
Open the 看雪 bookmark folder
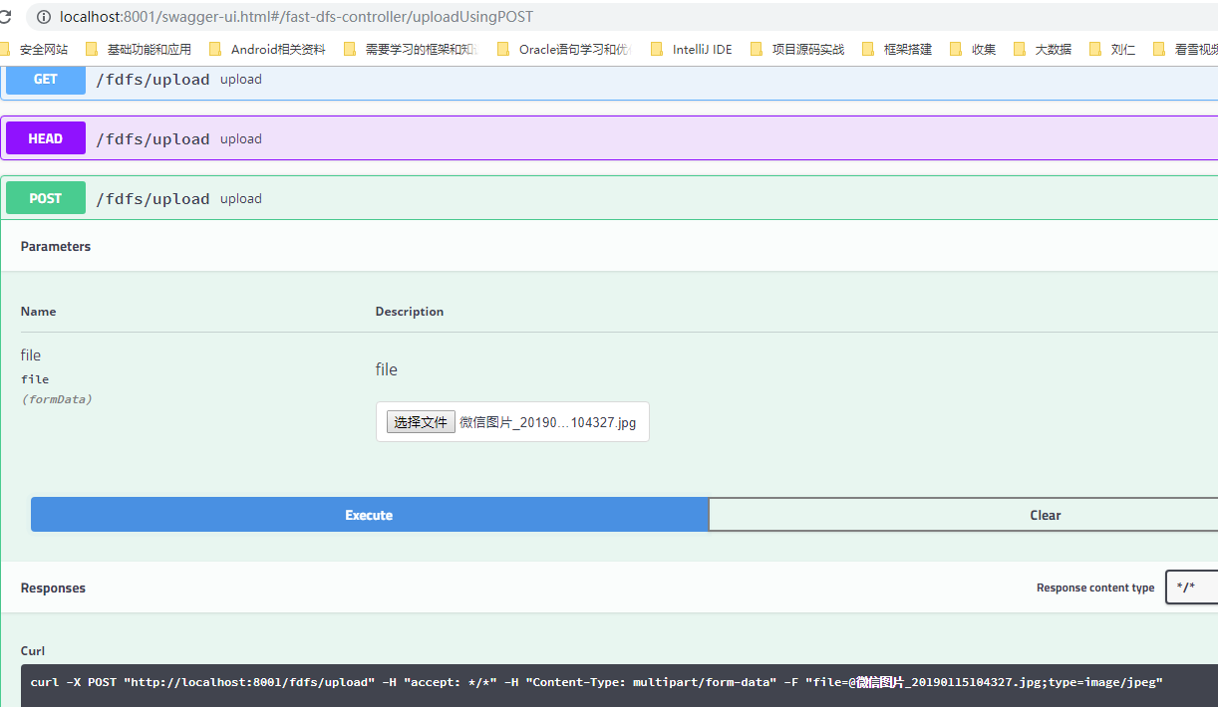click(x=1185, y=49)
